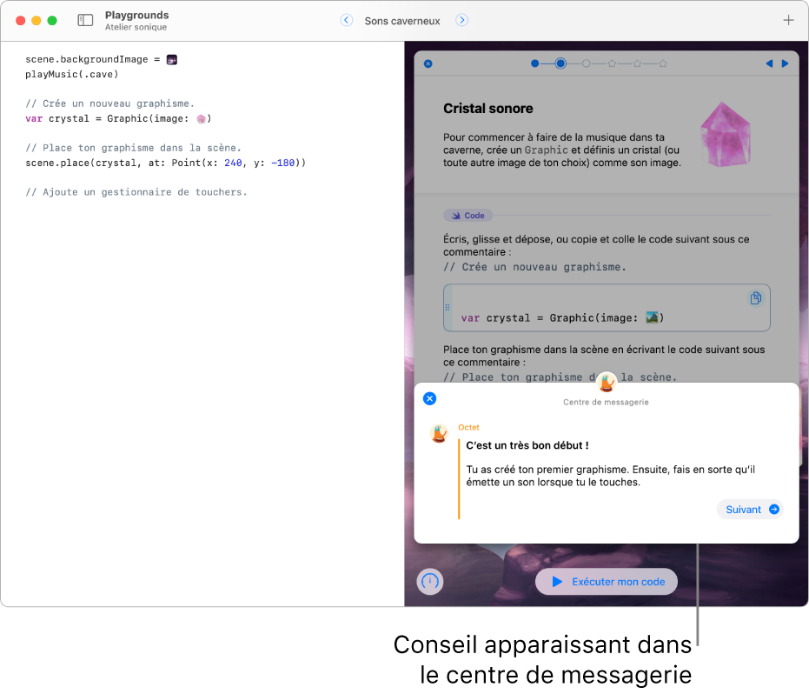Click comment Ajoute un gestionnaire de touchers
This screenshot has height=694, width=809.
[136, 192]
